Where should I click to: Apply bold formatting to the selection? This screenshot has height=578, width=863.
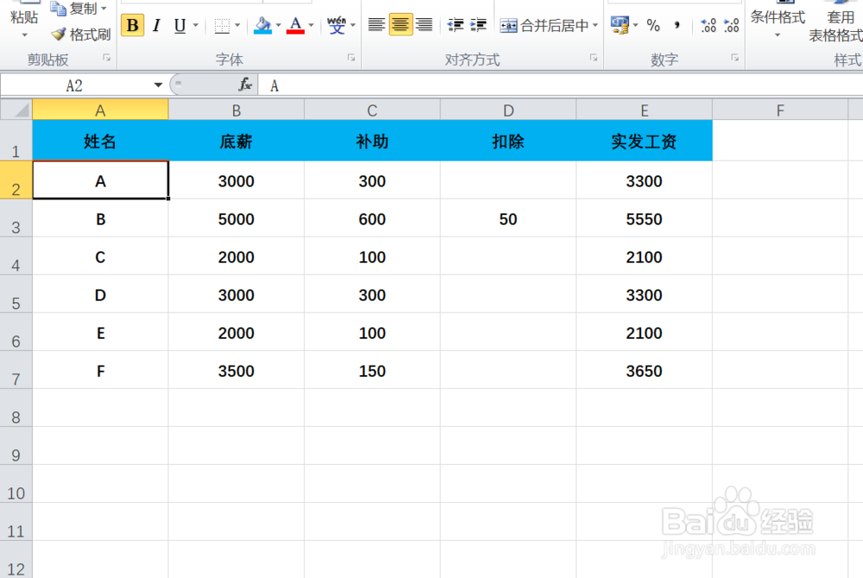point(133,25)
